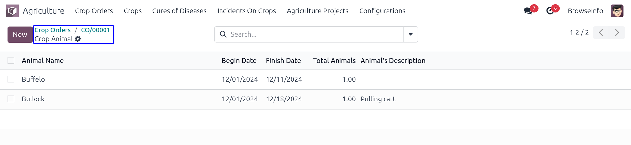The height and width of the screenshot is (145, 631).
Task: Click the Agriculture app logo icon
Action: pos(12,11)
